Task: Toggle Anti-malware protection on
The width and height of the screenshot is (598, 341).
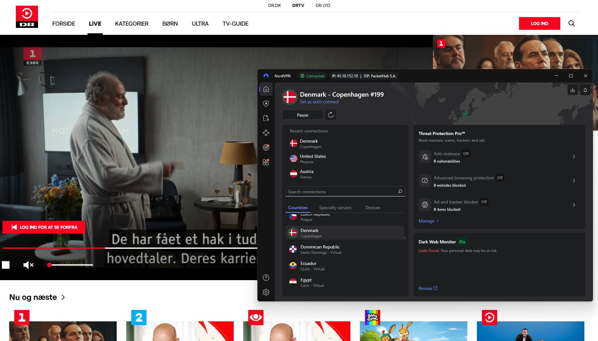Action: pos(466,154)
